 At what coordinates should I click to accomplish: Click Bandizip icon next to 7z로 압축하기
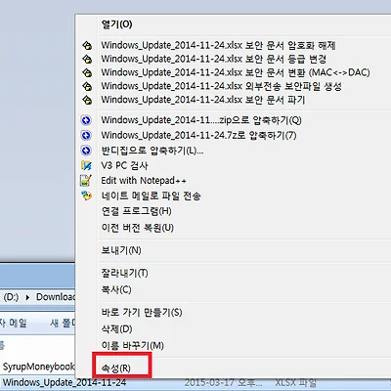(x=86, y=135)
